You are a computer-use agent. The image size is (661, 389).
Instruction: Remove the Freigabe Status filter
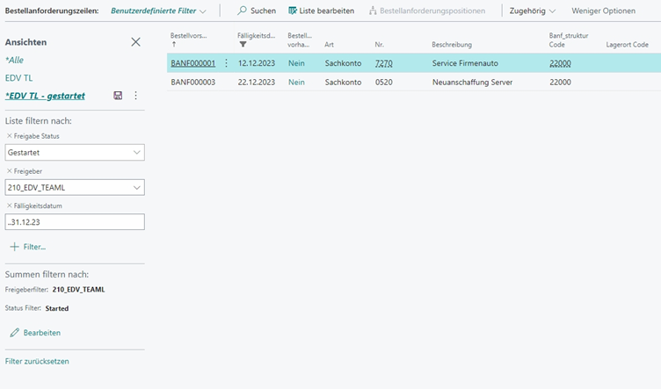[9, 136]
